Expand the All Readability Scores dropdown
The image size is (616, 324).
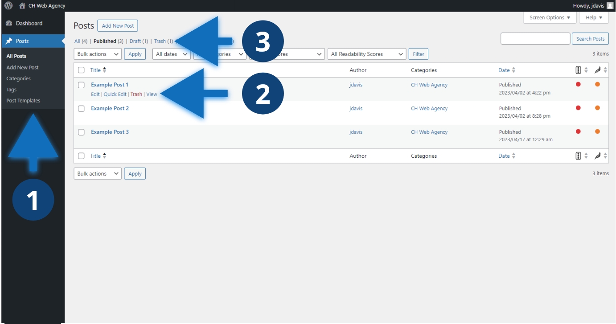point(366,54)
